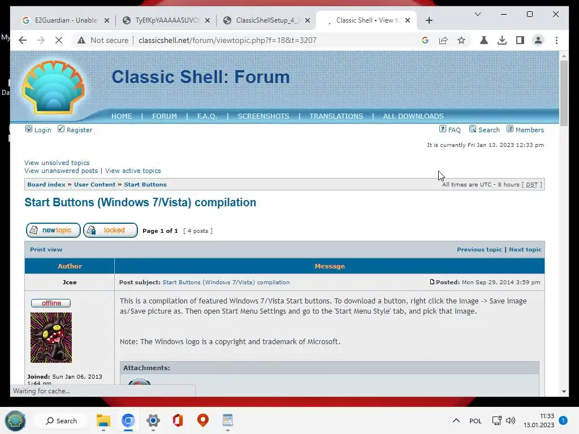Click the small post icon beside Posted
The width and height of the screenshot is (579, 434).
click(432, 282)
